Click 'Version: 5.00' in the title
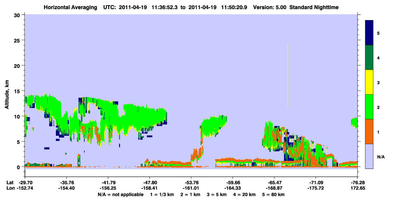This screenshot has height=203, width=397. (x=270, y=7)
